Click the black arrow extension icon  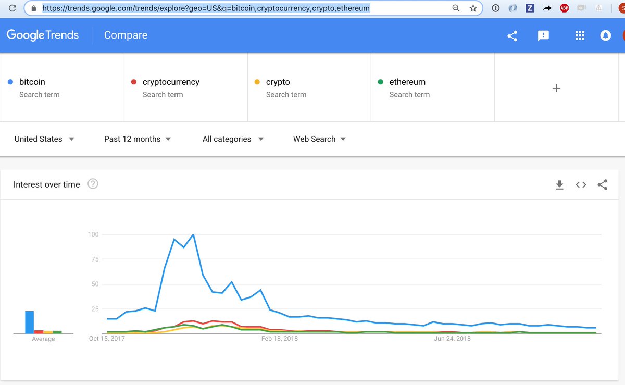(547, 8)
